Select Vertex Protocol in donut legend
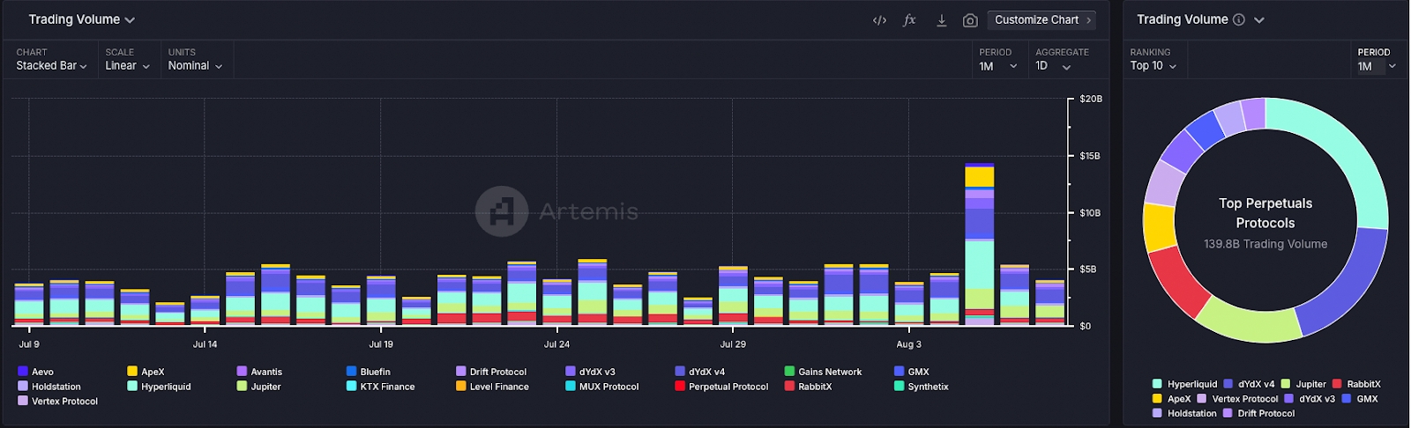 (x=1237, y=399)
